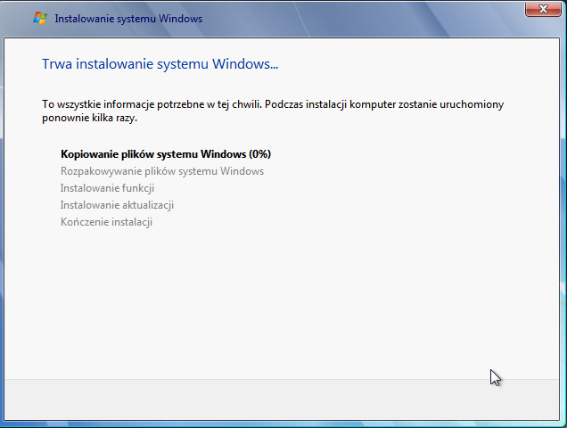Click the window title "Instalowanie systemu Windows"
This screenshot has width=567, height=428.
pyautogui.click(x=128, y=19)
